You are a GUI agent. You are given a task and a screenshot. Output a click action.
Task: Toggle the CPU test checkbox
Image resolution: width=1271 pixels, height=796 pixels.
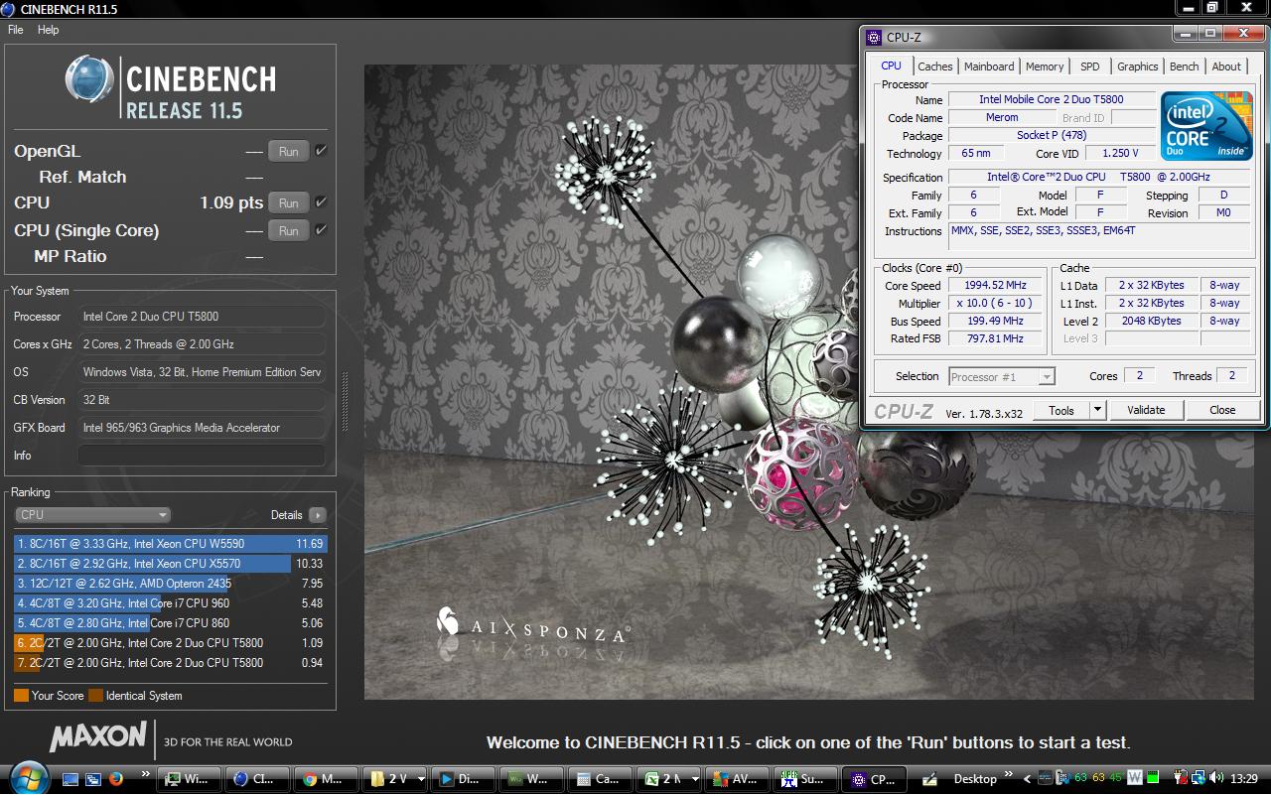pyautogui.click(x=321, y=202)
